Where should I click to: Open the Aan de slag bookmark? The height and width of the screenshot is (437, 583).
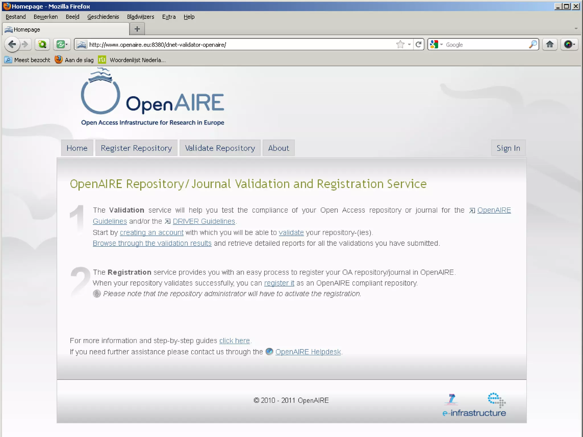(74, 60)
